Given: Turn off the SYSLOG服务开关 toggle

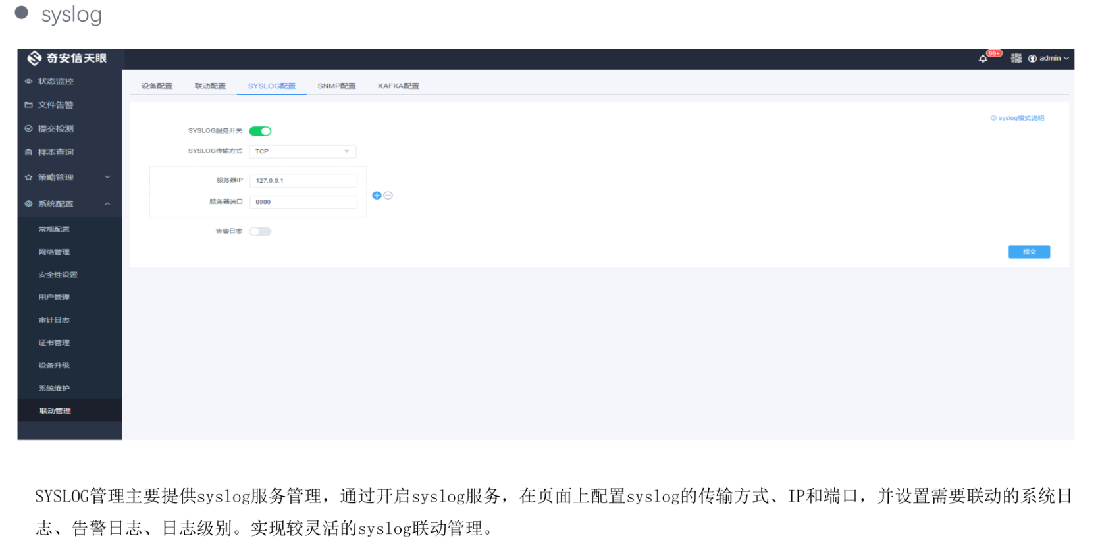Looking at the screenshot, I should pyautogui.click(x=260, y=131).
